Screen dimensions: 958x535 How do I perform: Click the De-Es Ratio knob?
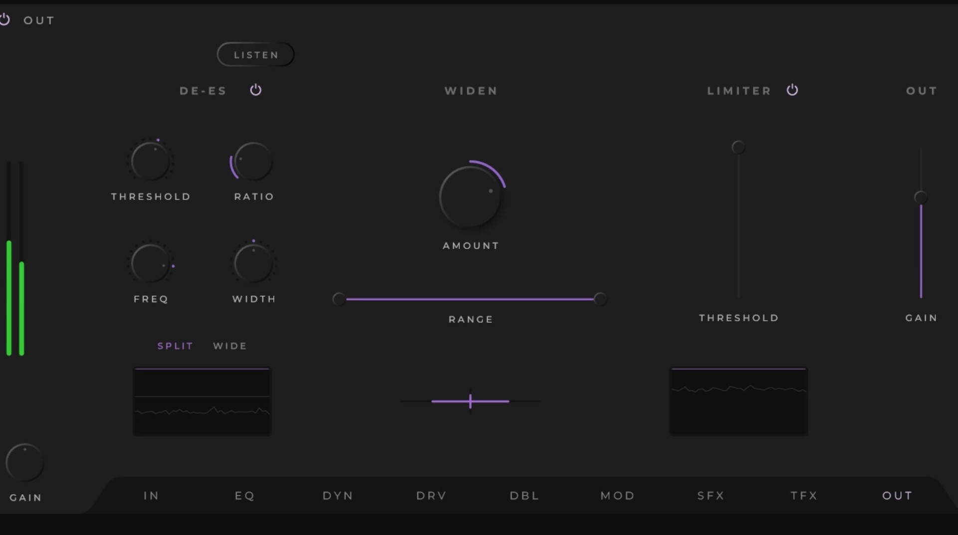[x=253, y=162]
